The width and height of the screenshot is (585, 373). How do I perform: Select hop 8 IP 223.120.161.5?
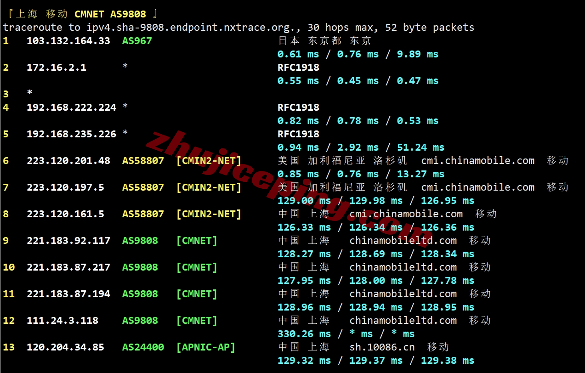(65, 214)
